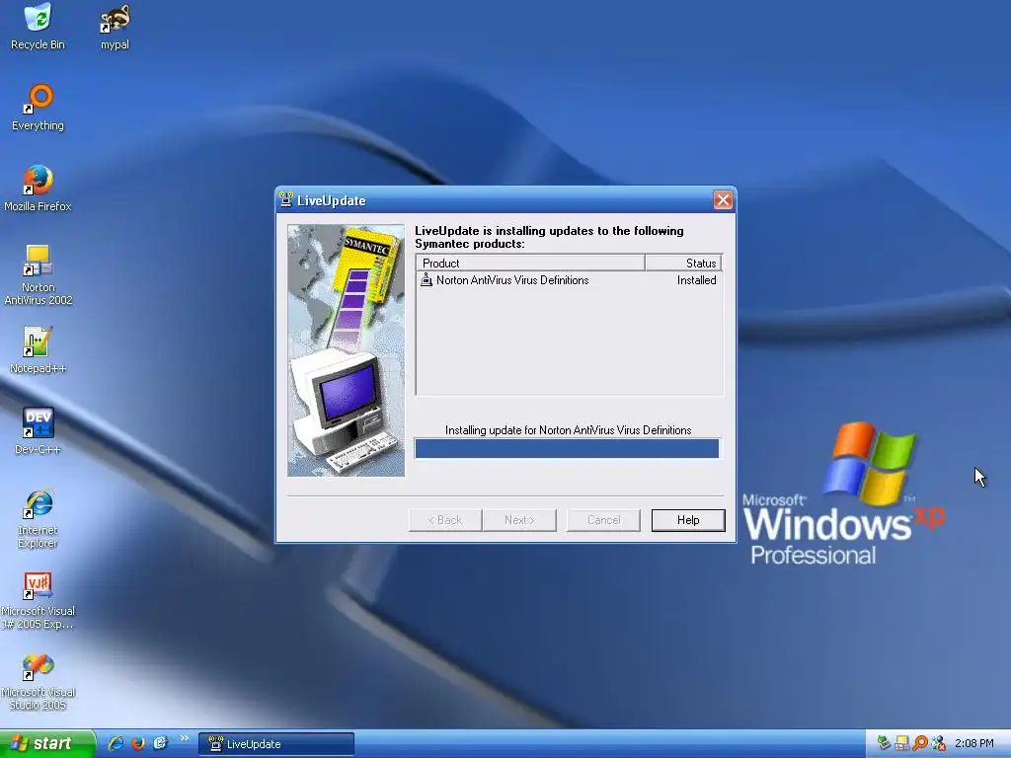Open the Recycle Bin desktop icon
The image size is (1011, 758).
click(38, 26)
